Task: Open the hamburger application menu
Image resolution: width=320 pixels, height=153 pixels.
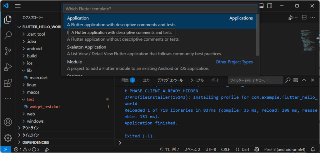Action: click(x=18, y=6)
